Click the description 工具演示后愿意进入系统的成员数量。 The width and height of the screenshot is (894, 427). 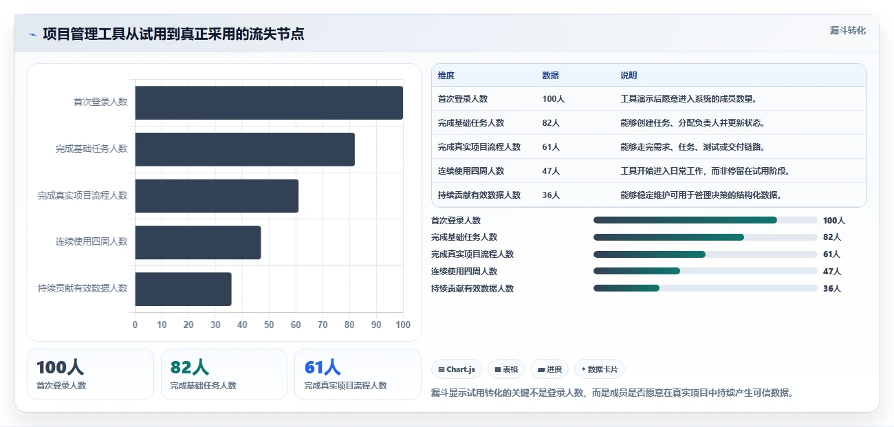coord(688,99)
